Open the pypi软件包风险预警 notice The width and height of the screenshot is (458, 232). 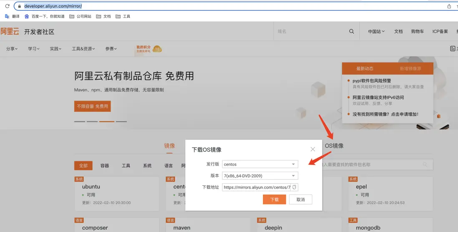[x=372, y=81]
